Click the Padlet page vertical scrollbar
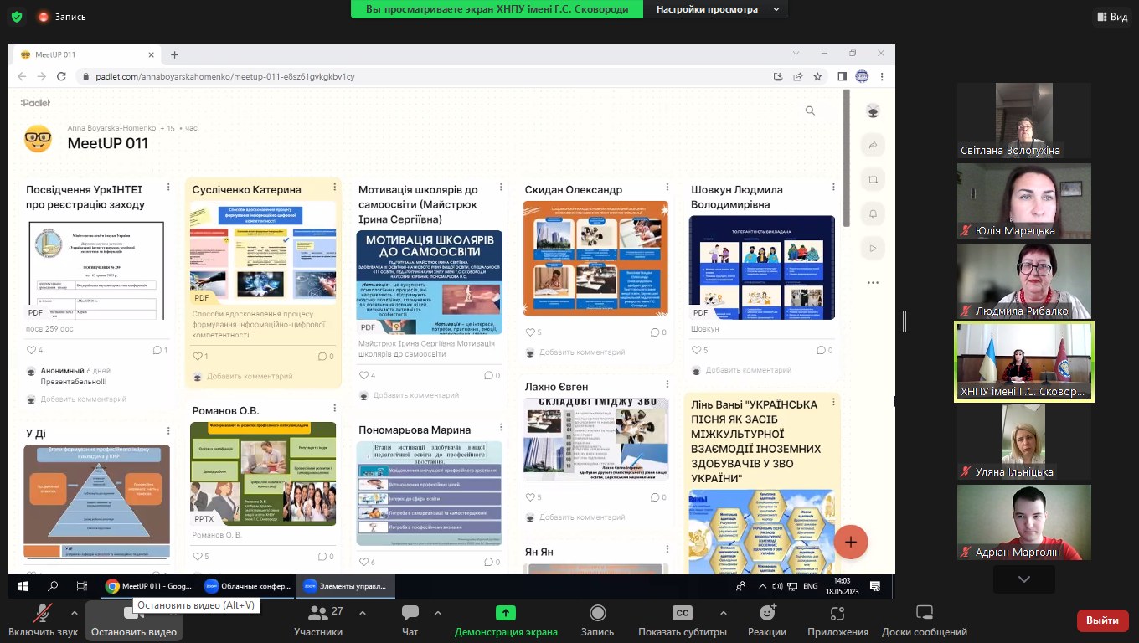The image size is (1139, 643). pos(847,159)
